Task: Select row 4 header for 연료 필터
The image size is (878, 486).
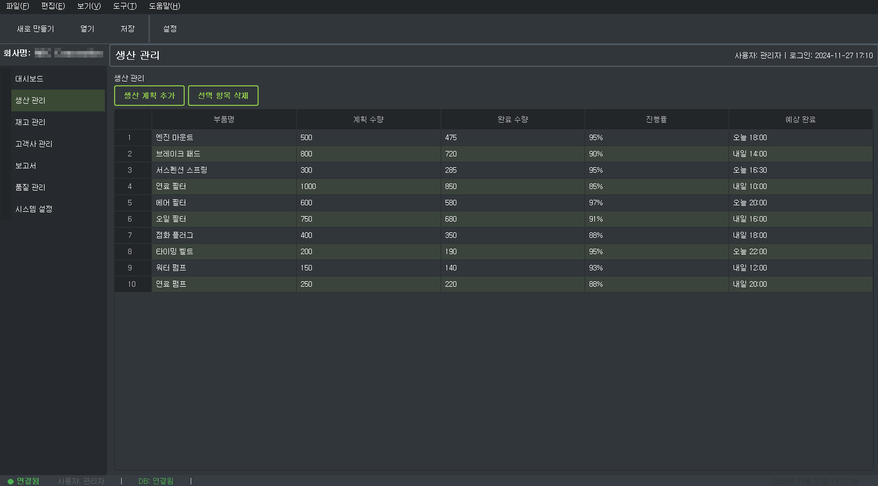Action: pyautogui.click(x=130, y=186)
